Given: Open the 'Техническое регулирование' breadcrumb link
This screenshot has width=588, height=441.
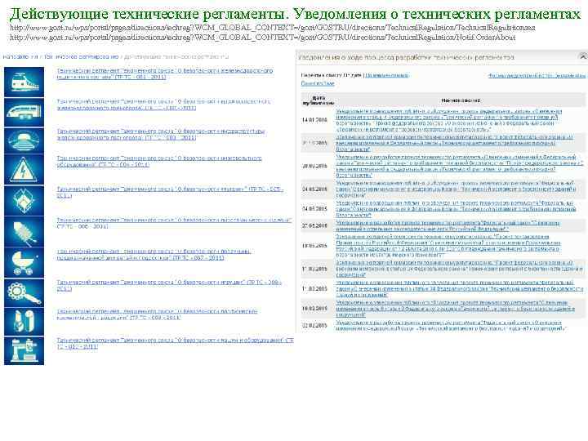Looking at the screenshot, I should point(82,57).
